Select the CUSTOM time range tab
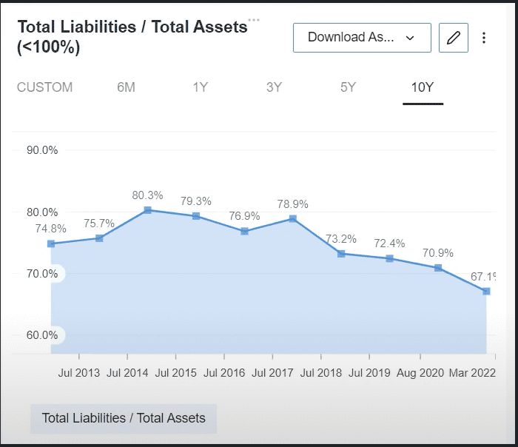Image resolution: width=518 pixels, height=447 pixels. tap(44, 87)
